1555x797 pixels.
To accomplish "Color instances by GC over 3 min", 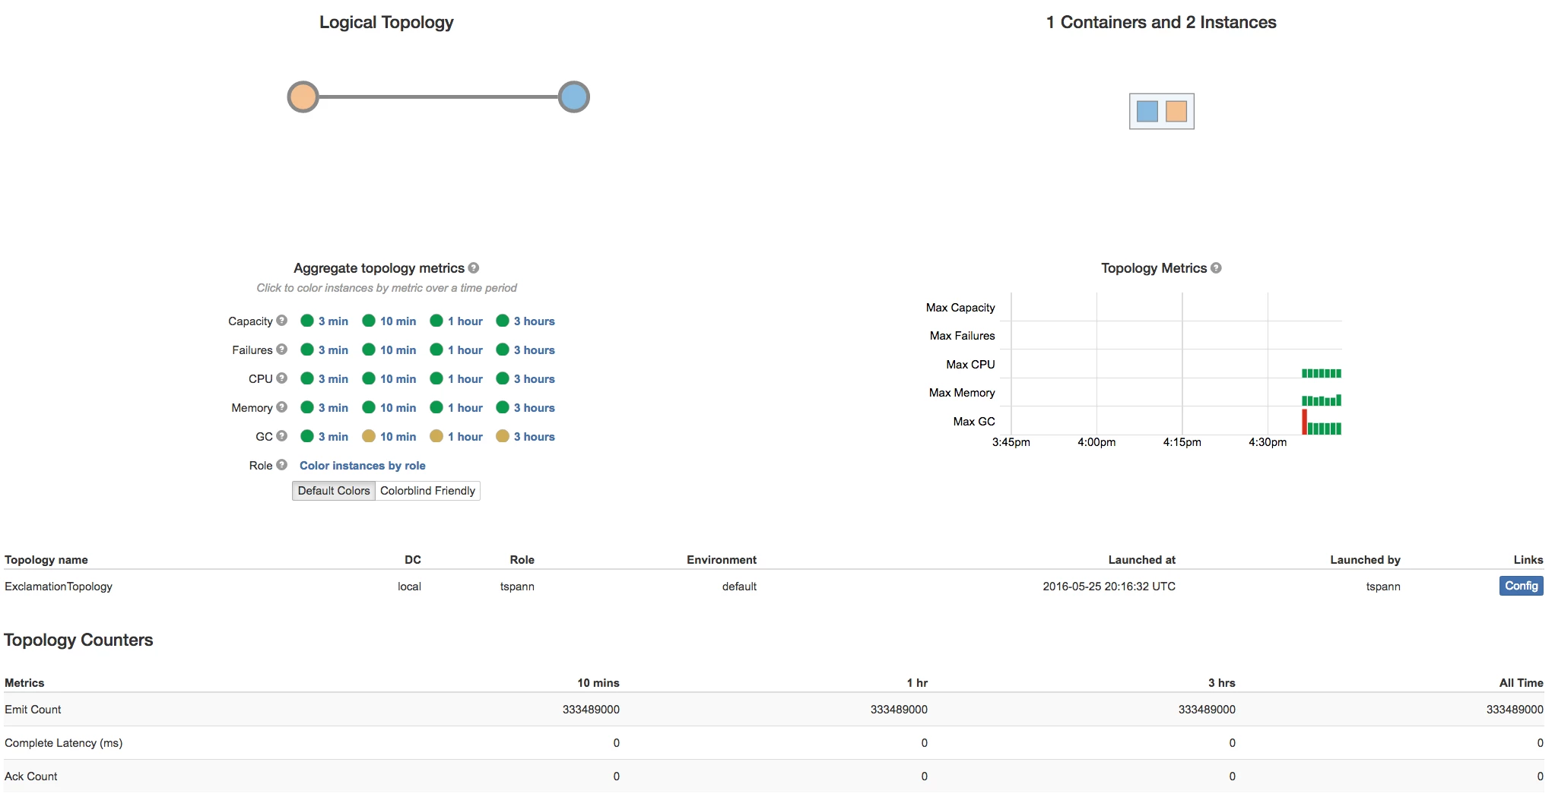I will 325,437.
